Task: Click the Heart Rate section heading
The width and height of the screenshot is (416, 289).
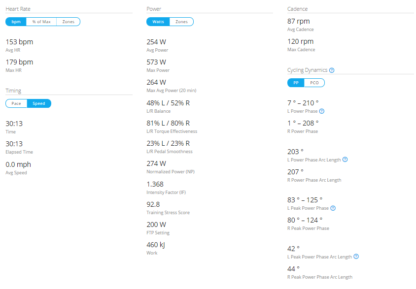Action: pos(18,9)
